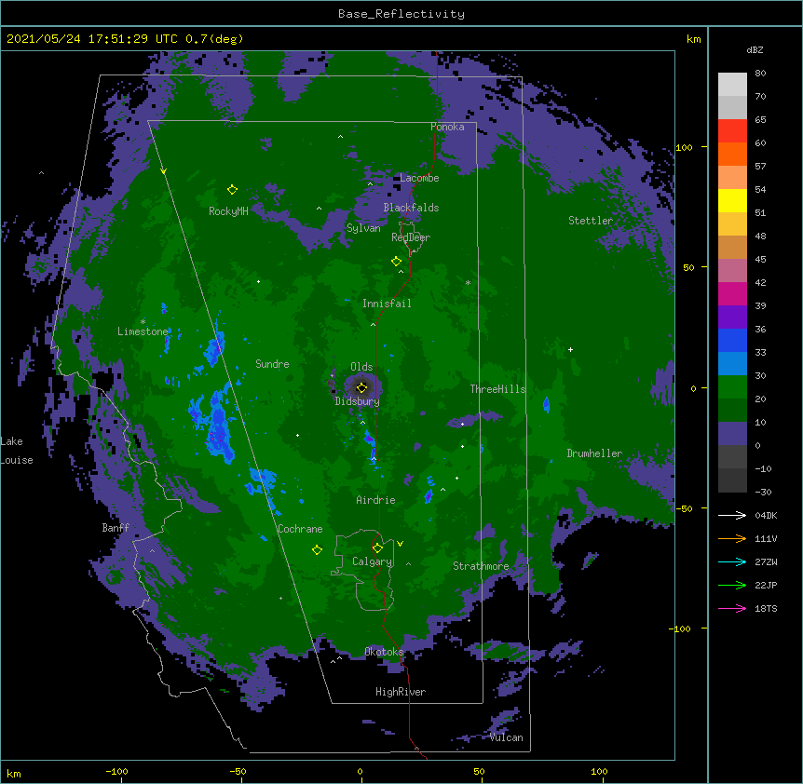Click the Didsbury label on the map

coord(358,401)
